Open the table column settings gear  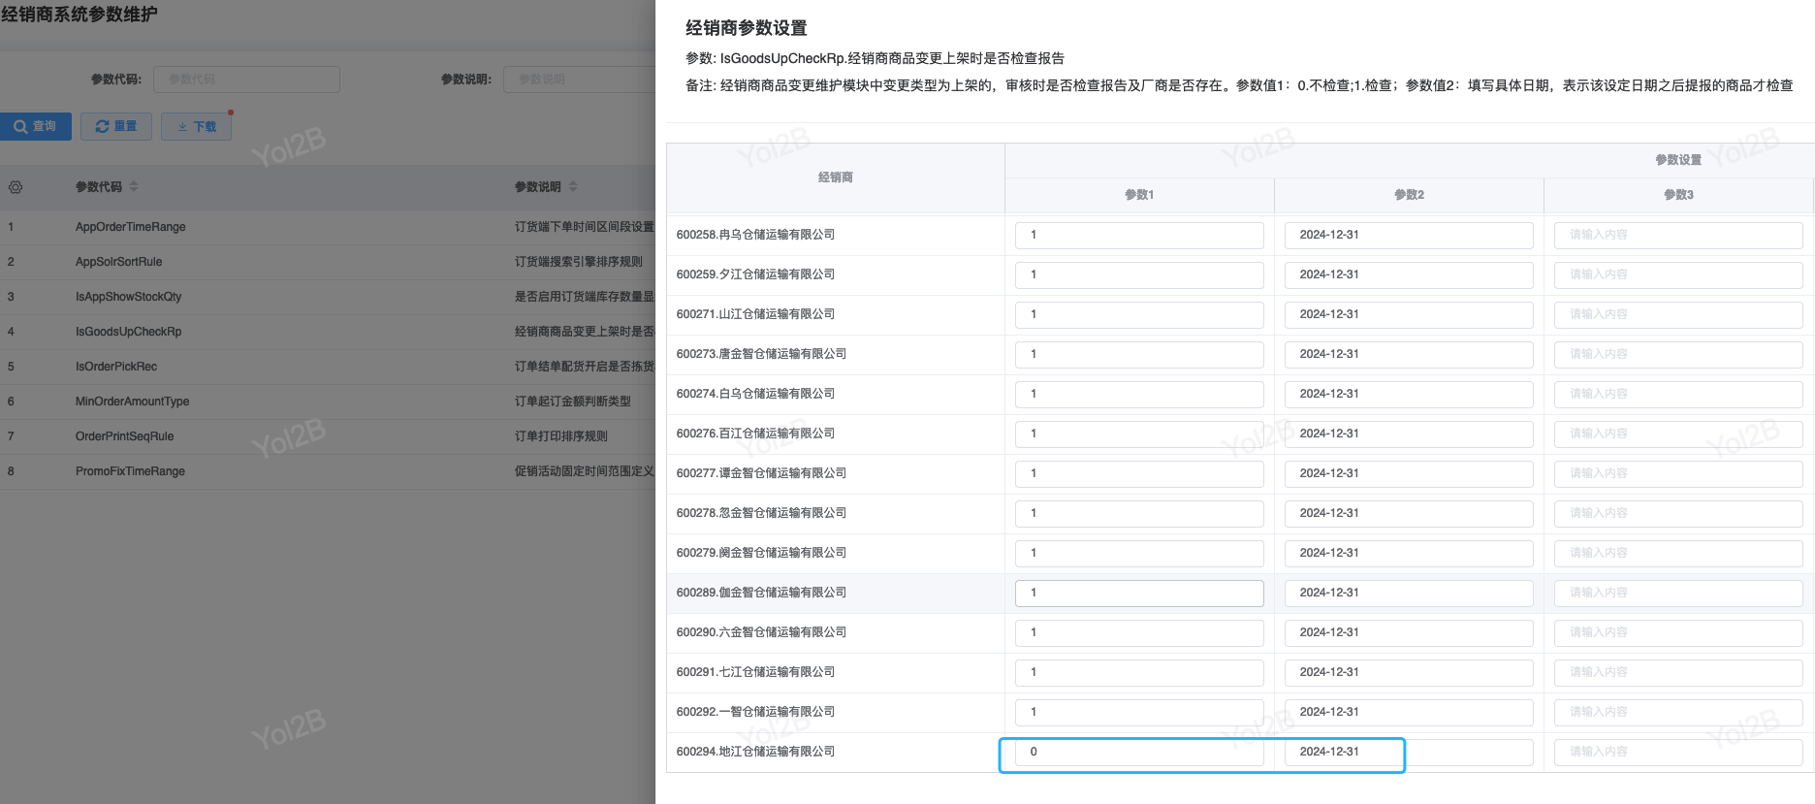click(16, 187)
